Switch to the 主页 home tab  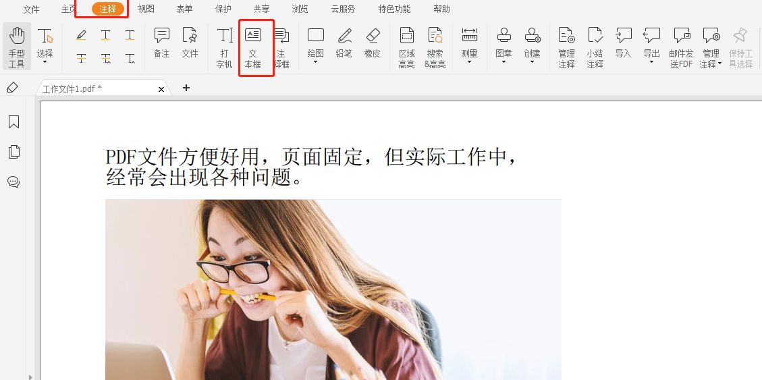[69, 9]
